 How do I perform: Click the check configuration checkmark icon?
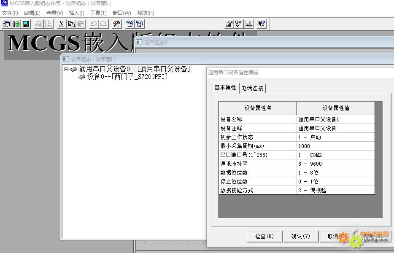[239, 24]
